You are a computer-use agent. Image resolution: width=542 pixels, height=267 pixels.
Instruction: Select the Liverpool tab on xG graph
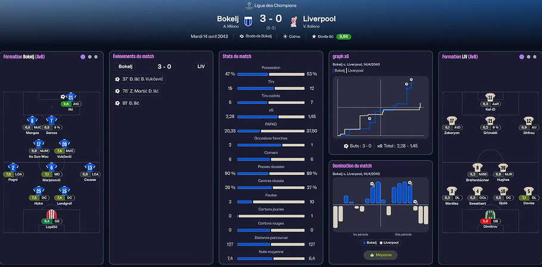(x=356, y=70)
